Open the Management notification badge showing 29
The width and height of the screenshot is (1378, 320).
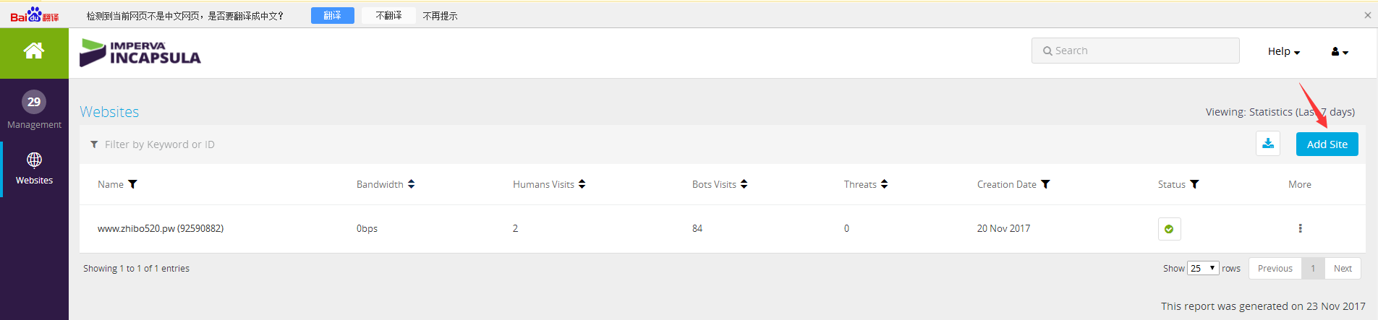(34, 102)
